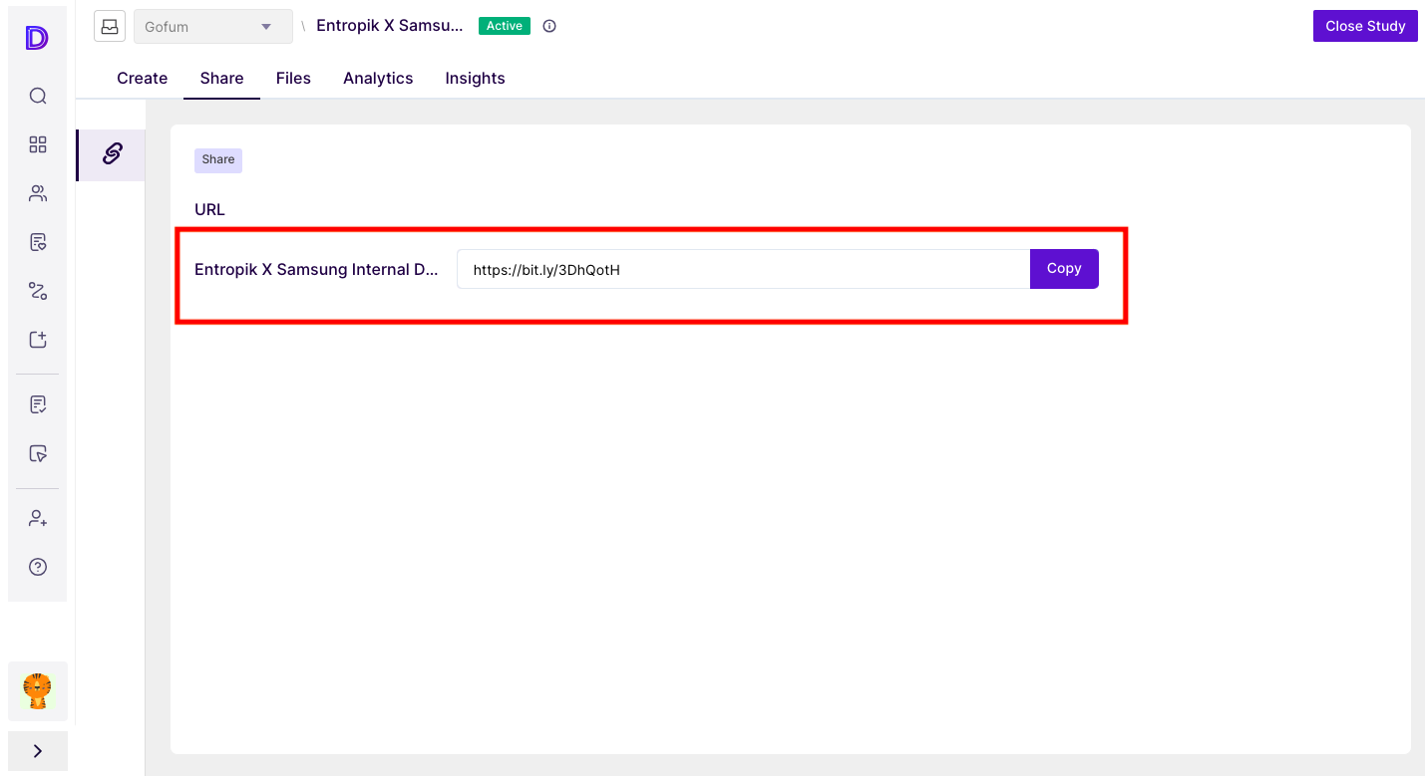The width and height of the screenshot is (1425, 776).
Task: Click the add file plus icon in sidebar
Action: point(38,340)
